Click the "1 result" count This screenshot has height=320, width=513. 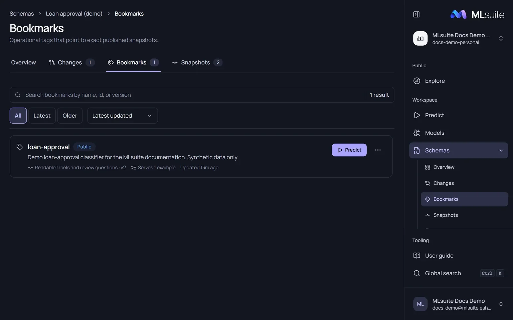[379, 95]
